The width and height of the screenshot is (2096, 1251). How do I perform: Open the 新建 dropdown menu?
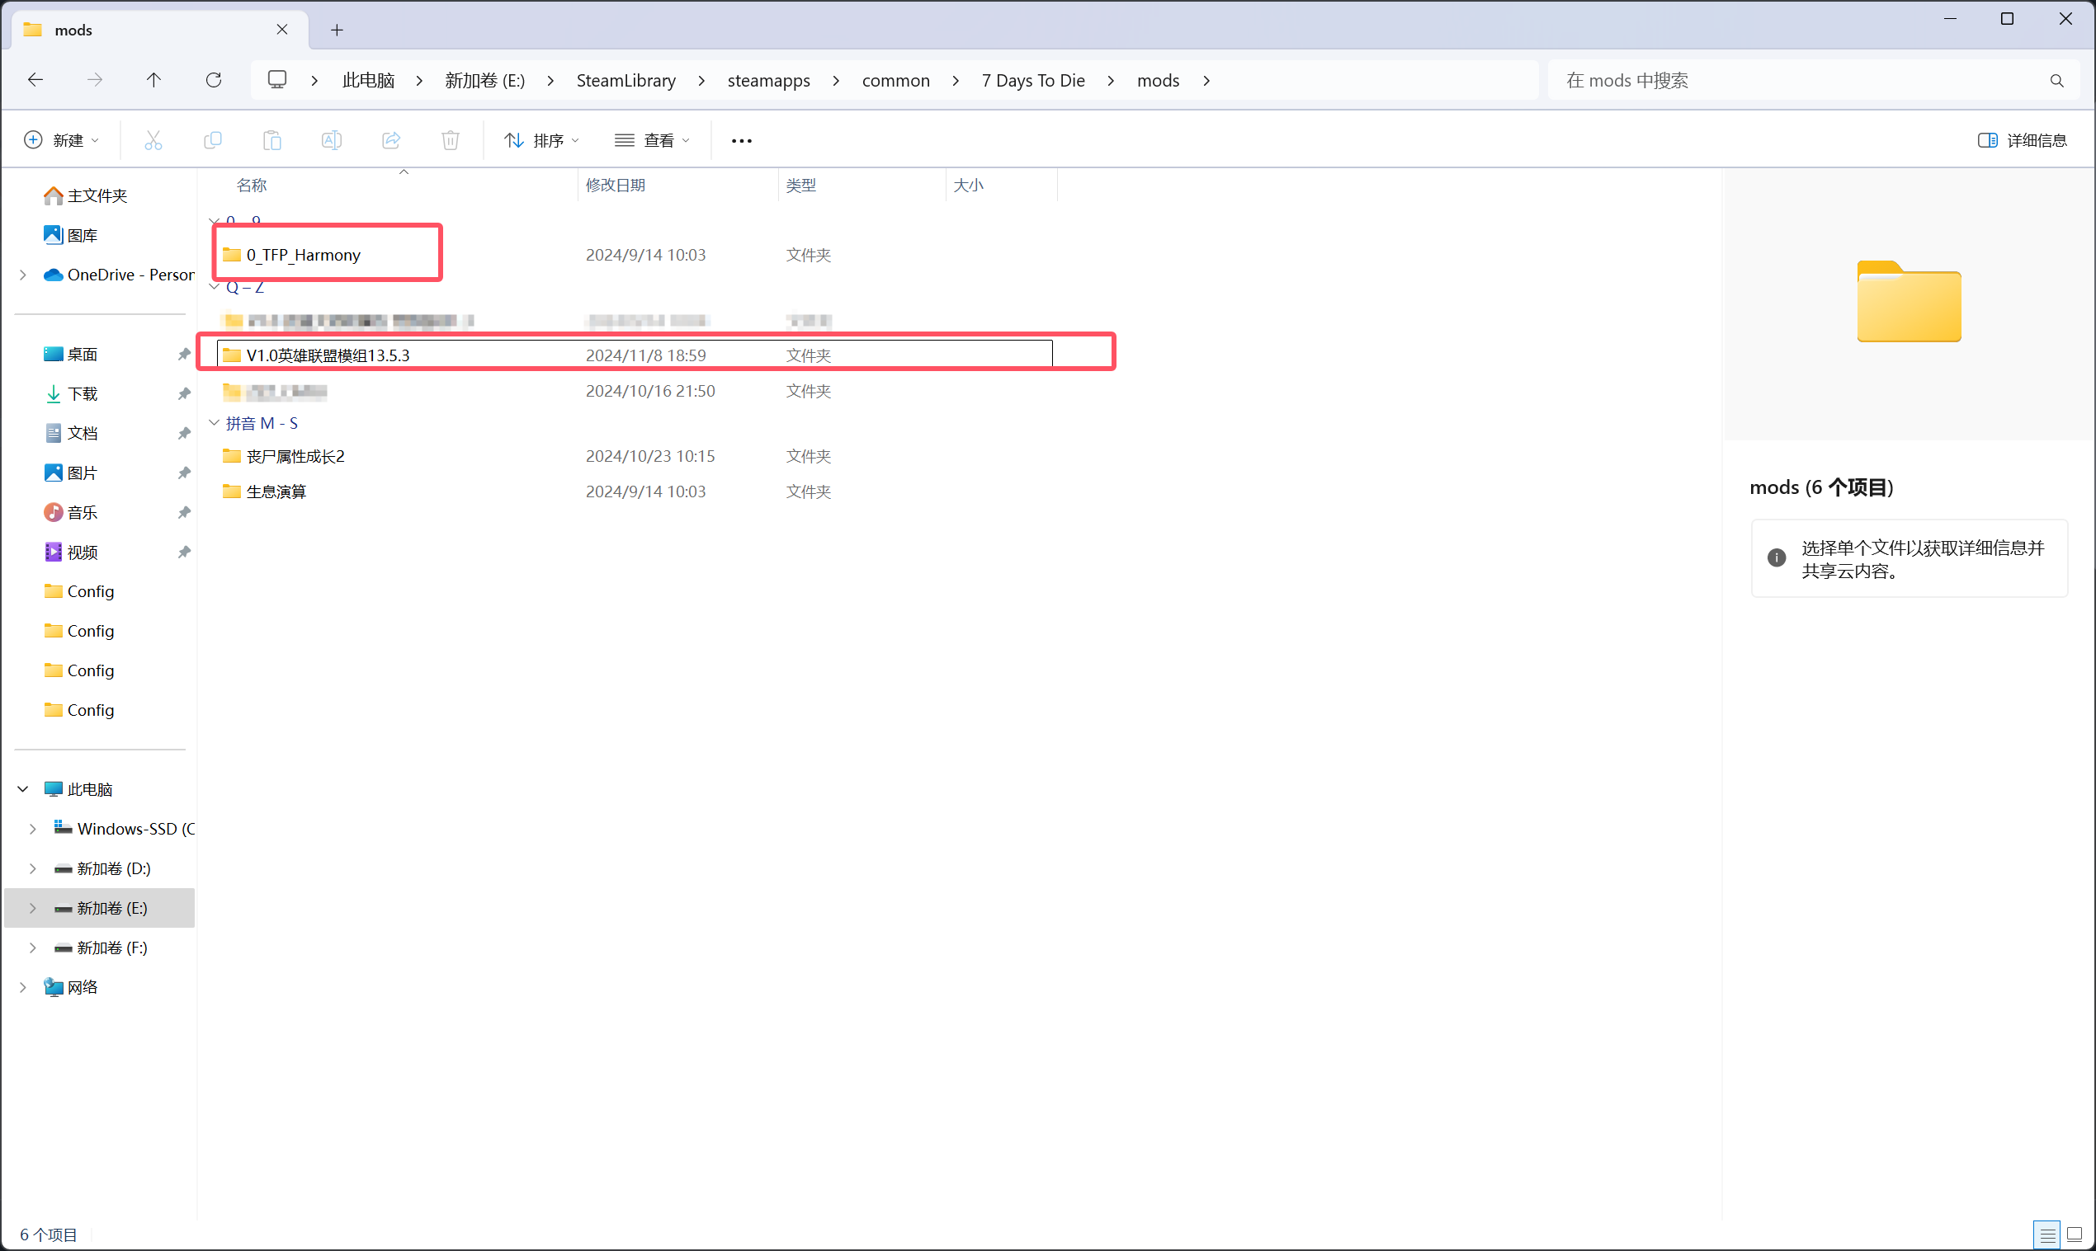(62, 140)
